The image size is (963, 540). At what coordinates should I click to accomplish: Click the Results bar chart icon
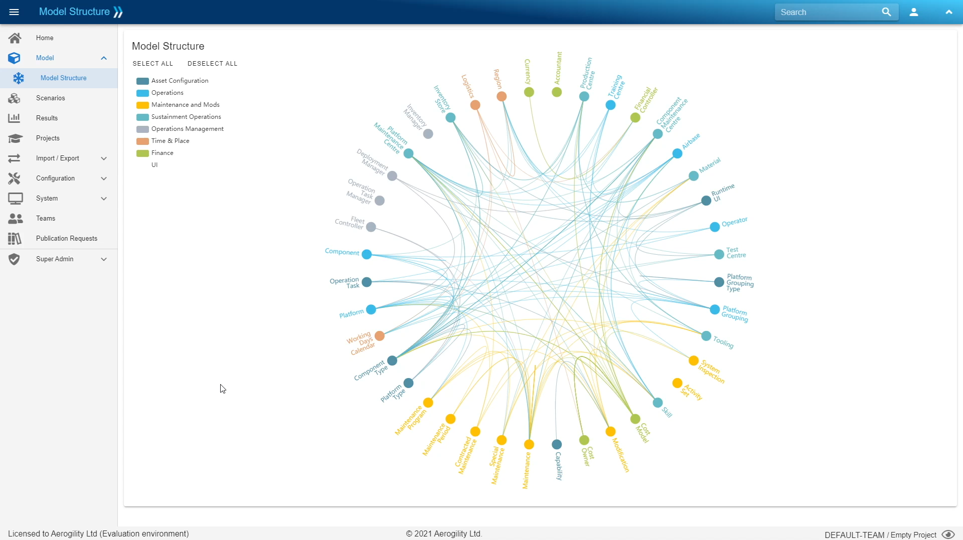tap(15, 118)
